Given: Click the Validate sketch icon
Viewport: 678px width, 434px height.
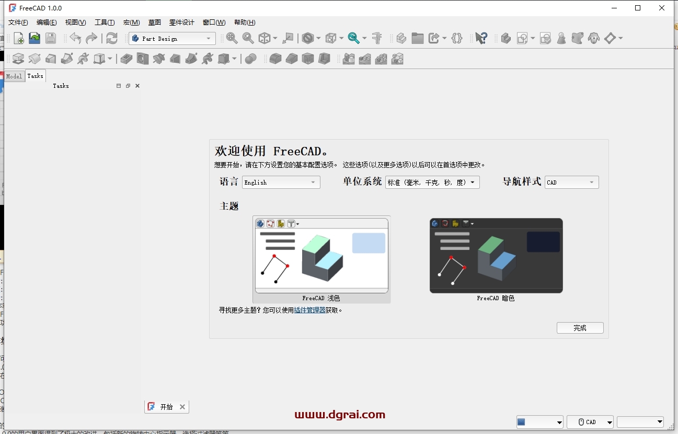Looking at the screenshot, I should [x=546, y=38].
